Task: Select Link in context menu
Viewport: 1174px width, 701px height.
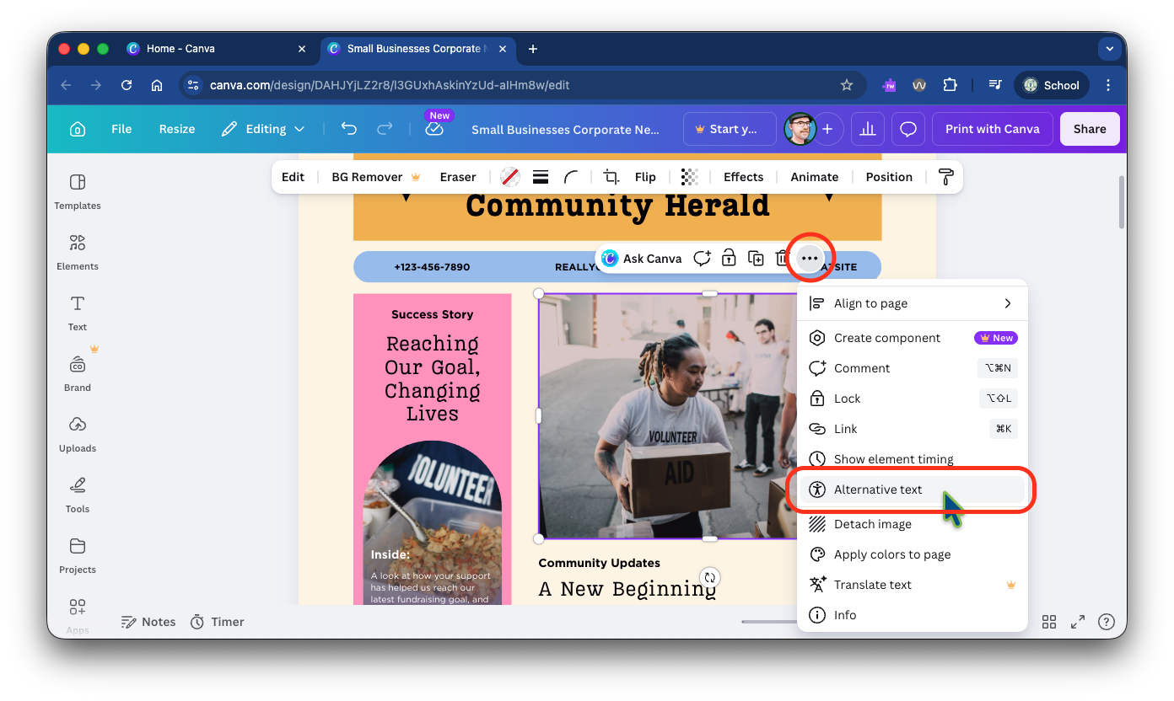Action: 913,429
